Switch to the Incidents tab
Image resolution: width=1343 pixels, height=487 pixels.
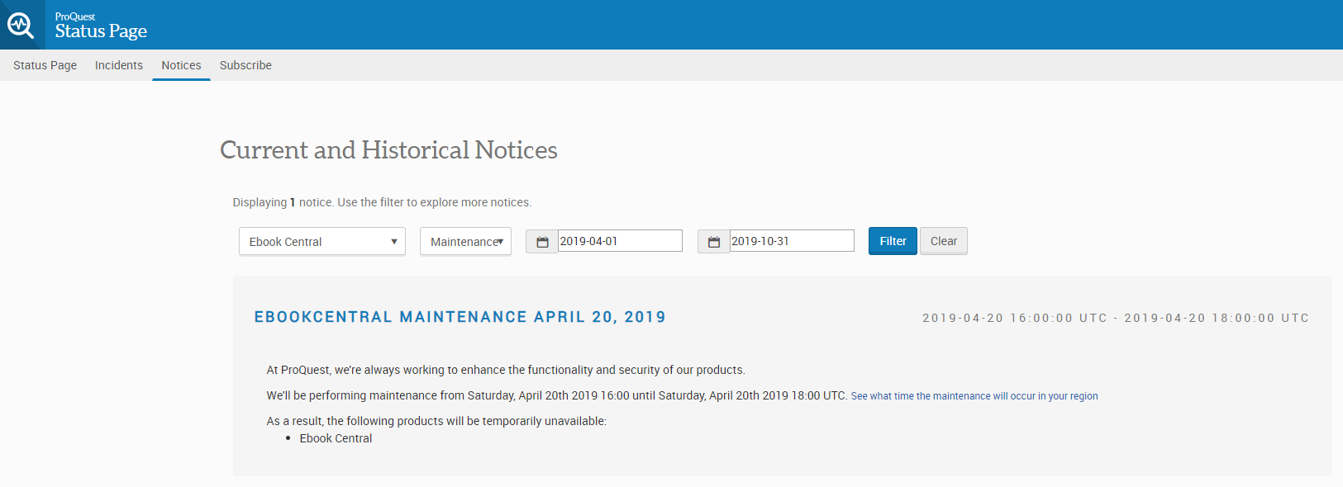point(118,64)
